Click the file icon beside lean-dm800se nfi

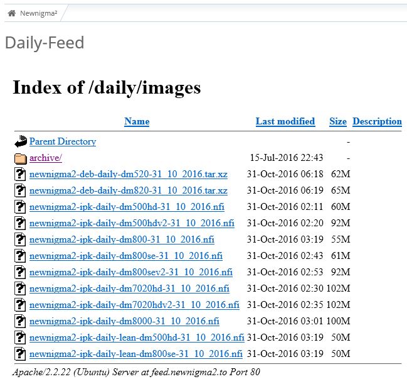coord(21,354)
